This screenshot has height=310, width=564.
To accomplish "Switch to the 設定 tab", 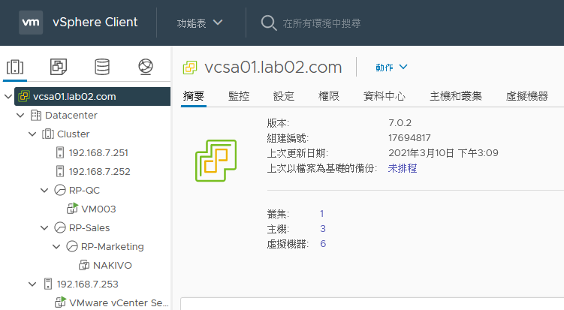I will pos(284,96).
